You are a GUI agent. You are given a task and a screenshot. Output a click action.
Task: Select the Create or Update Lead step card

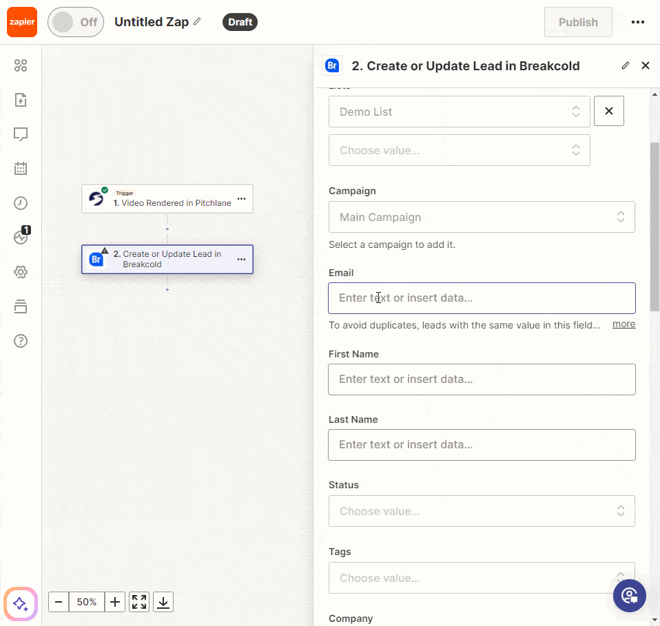tap(167, 259)
